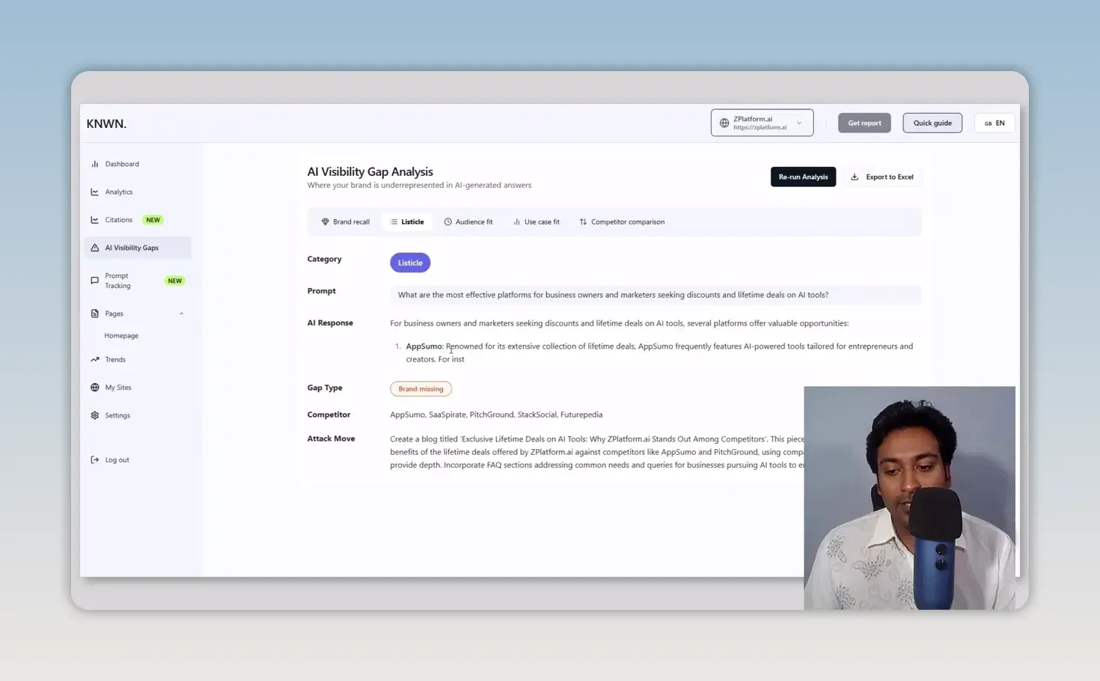Screen dimensions: 1100x681
Task: Click the Gap Type label
Action: tap(324, 388)
